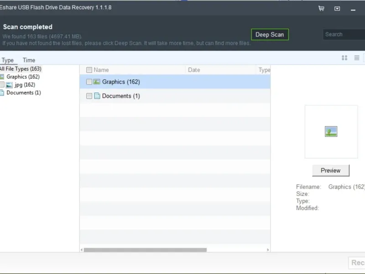Click the scrollbar left arrow
365x274 pixels.
tap(82, 250)
